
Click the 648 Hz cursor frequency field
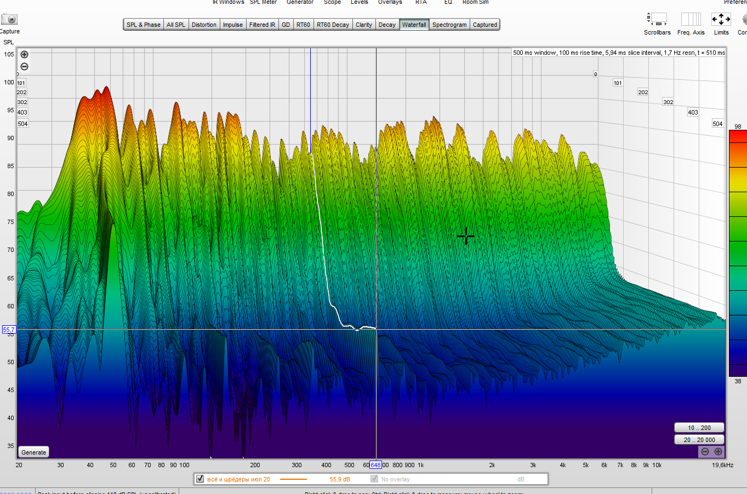(375, 465)
